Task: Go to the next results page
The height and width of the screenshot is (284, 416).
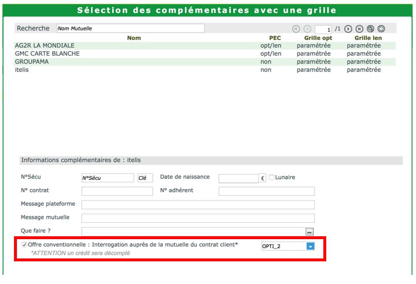Action: point(348,28)
